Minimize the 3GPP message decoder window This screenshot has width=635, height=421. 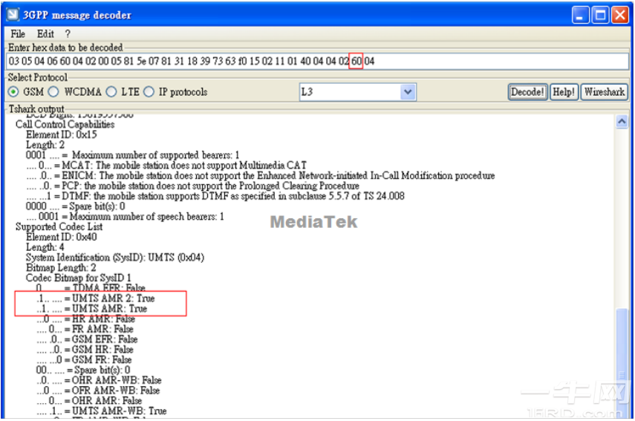[x=582, y=15]
